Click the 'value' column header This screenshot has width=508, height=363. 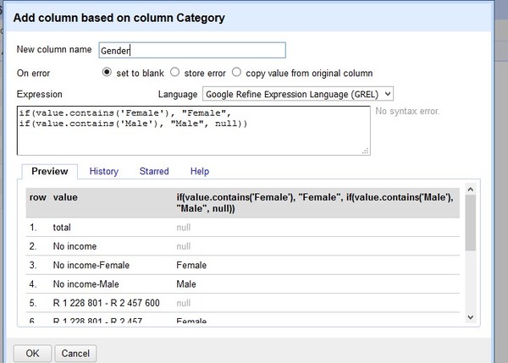65,197
